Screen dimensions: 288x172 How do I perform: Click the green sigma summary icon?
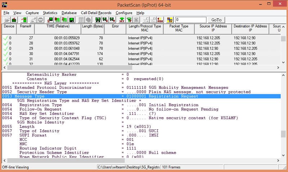point(64,20)
